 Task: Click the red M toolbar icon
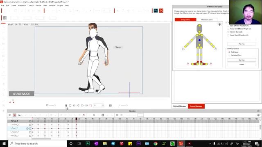(x=161, y=11)
